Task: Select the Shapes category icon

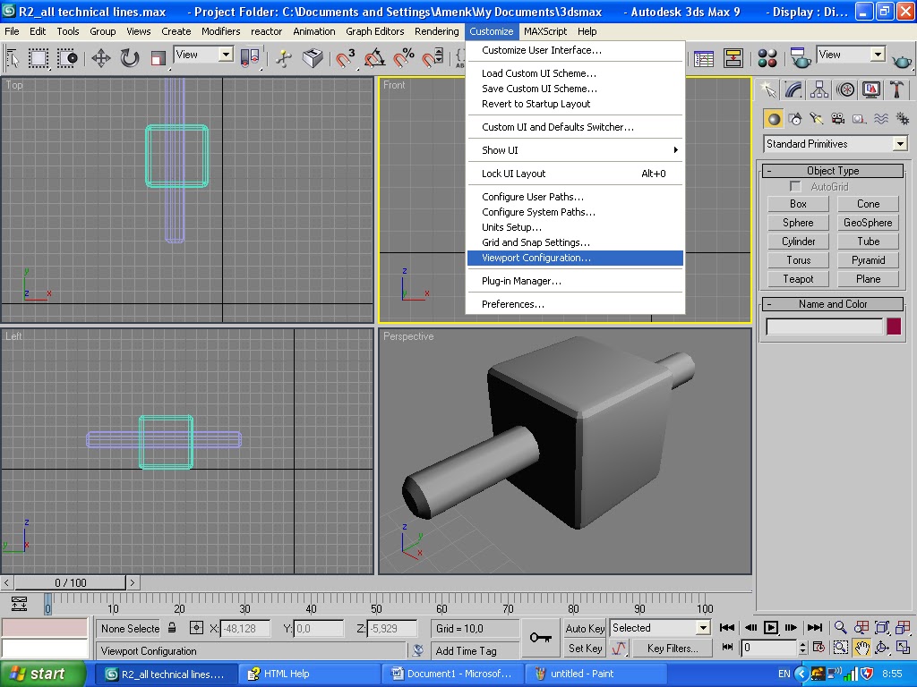Action: (x=795, y=119)
